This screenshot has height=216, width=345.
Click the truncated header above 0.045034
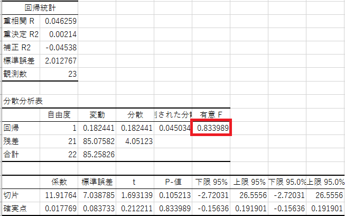click(x=173, y=115)
